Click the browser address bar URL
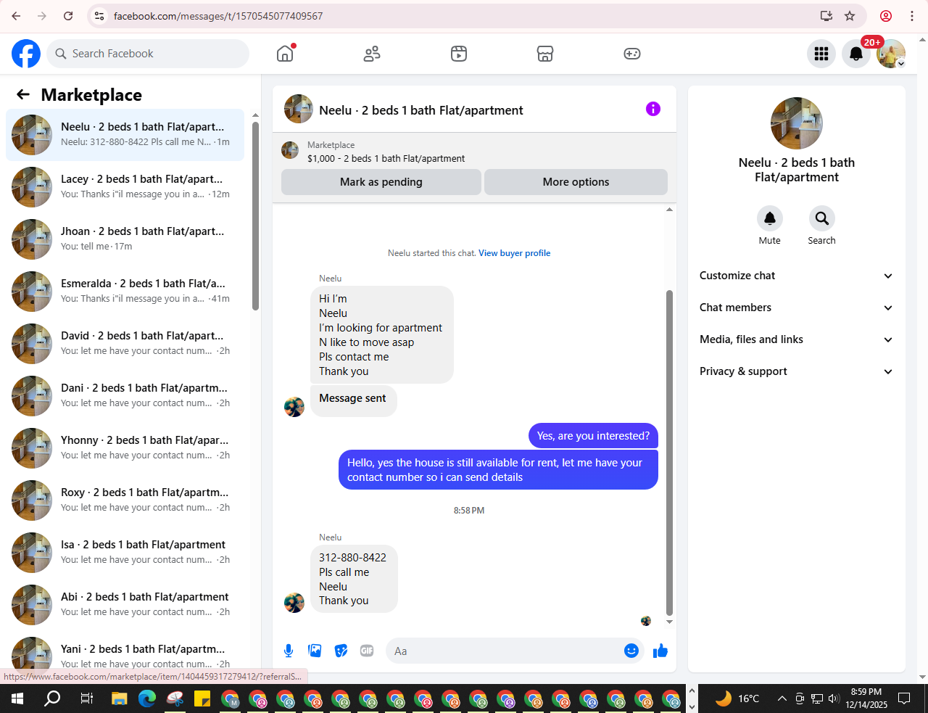Screen dimensions: 928x713 click(x=217, y=16)
